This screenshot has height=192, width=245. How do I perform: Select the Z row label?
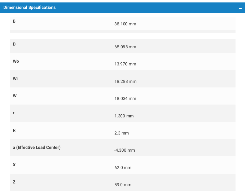(14, 182)
